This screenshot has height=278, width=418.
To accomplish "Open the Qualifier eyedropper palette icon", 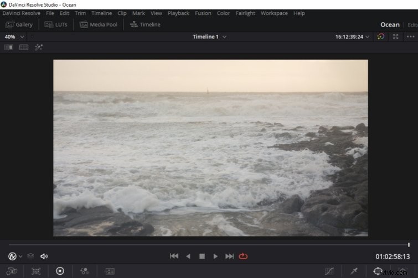I will click(x=354, y=271).
